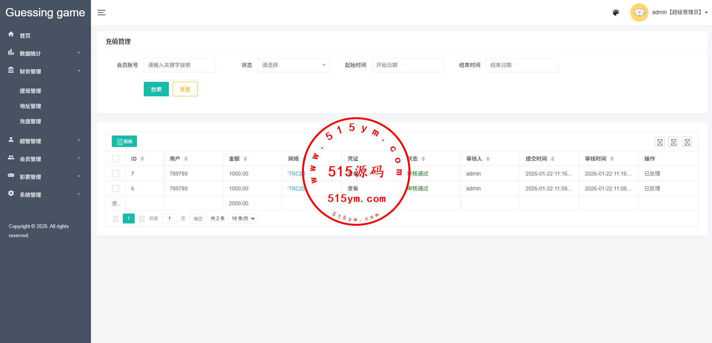The image size is (712, 343).
Task: Focus the 会员账号 keyword search field
Action: point(180,65)
